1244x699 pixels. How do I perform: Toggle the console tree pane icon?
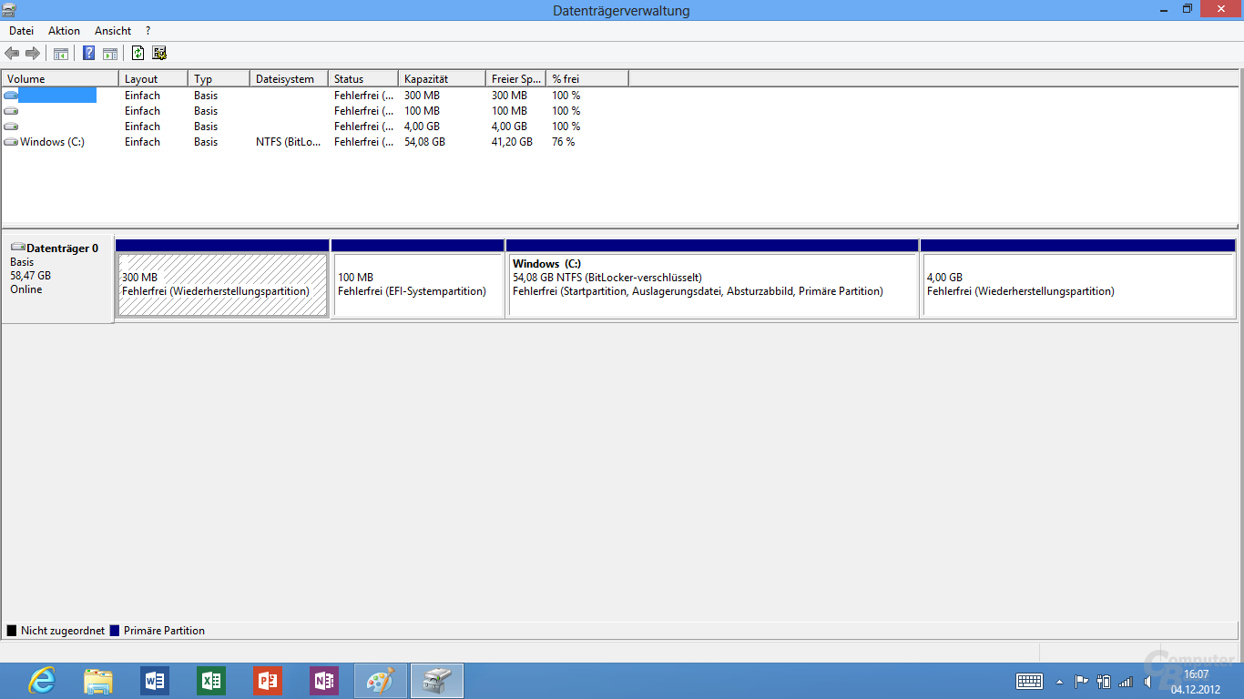(x=61, y=54)
